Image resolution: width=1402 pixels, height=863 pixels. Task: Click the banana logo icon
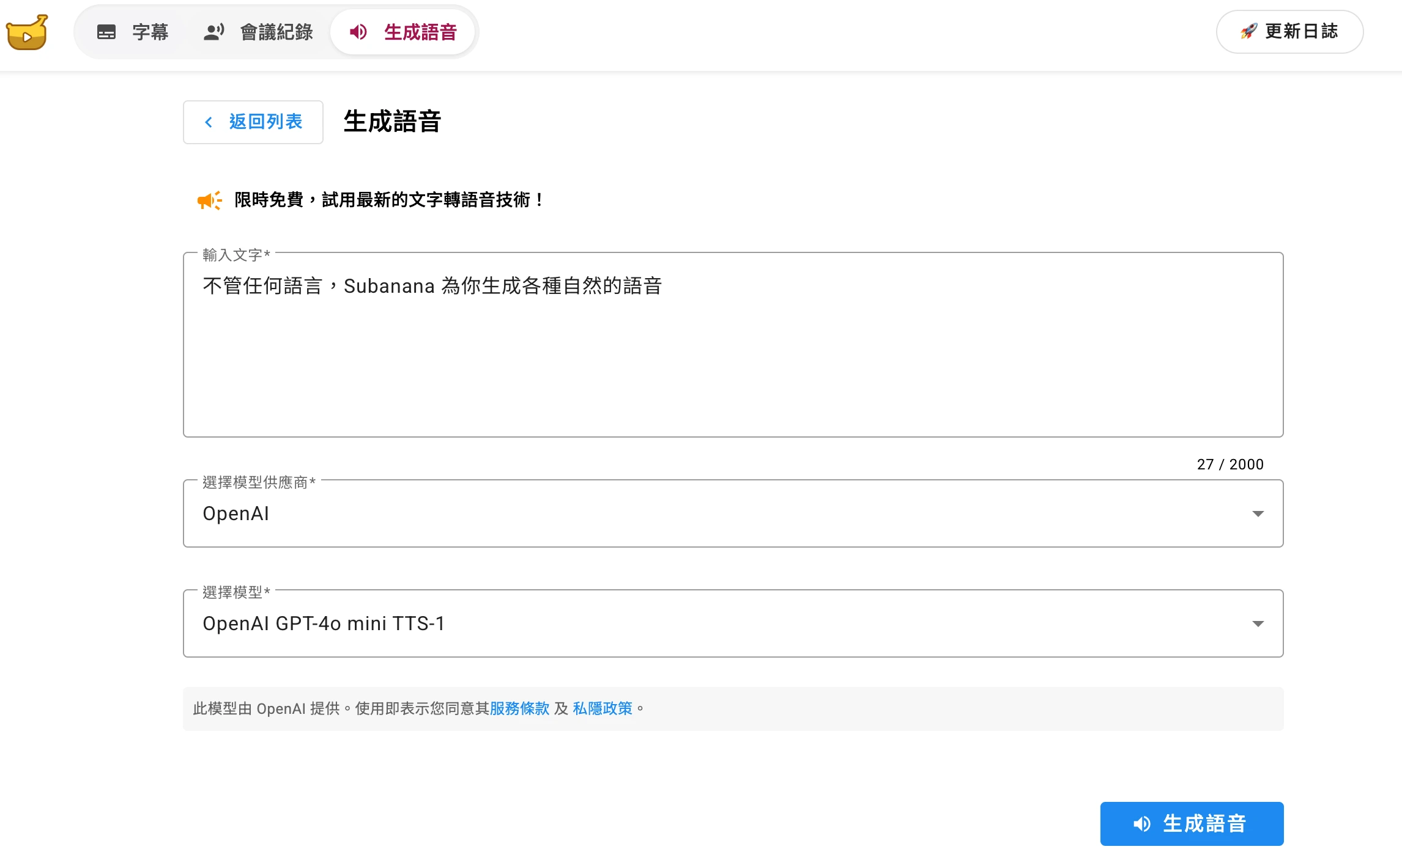(x=27, y=32)
